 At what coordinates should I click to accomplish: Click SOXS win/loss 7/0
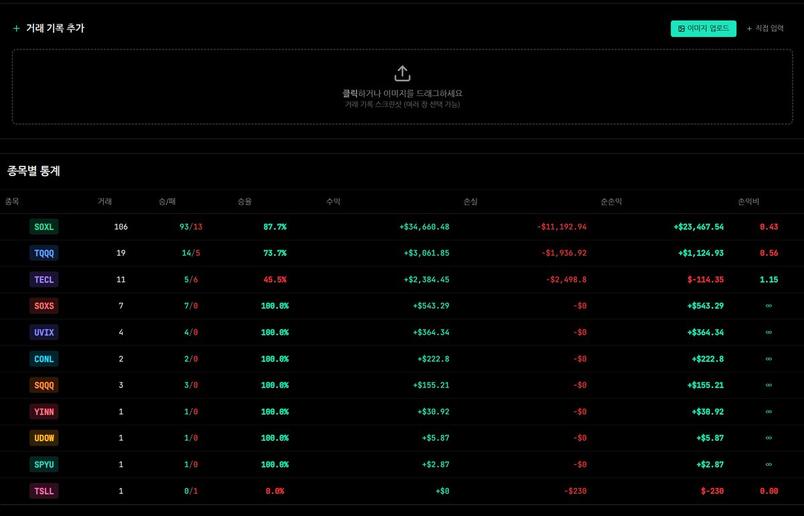pos(191,306)
